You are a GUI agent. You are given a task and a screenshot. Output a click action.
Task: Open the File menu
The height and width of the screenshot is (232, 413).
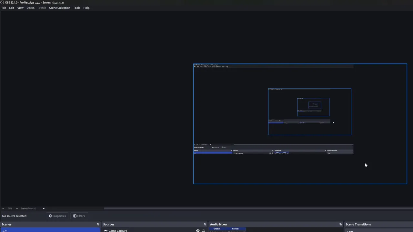(4, 8)
